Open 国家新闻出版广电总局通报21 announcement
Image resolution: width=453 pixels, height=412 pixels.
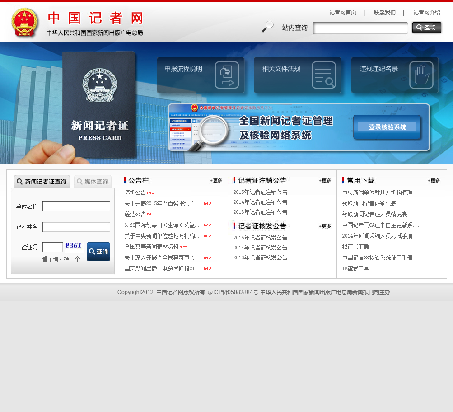pos(163,268)
